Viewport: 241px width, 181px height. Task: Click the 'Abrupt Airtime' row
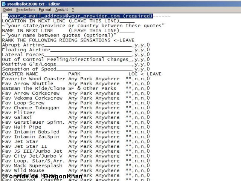pos(76,45)
